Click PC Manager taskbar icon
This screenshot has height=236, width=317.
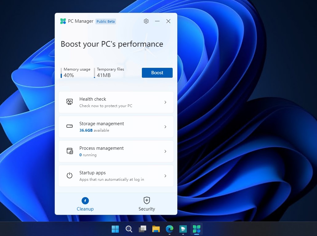[196, 229]
